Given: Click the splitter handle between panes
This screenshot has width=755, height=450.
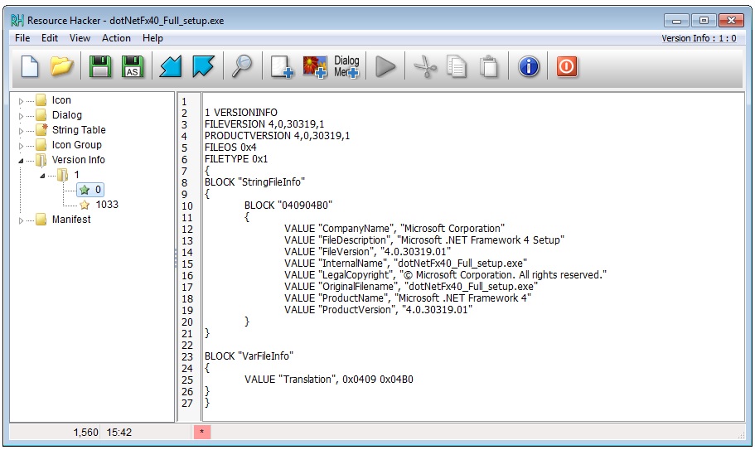Looking at the screenshot, I should click(x=176, y=258).
